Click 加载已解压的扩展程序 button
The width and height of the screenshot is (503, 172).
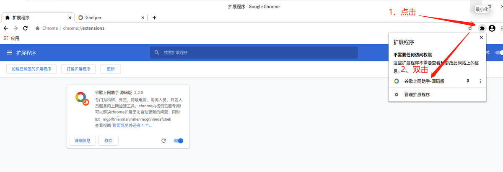point(31,69)
